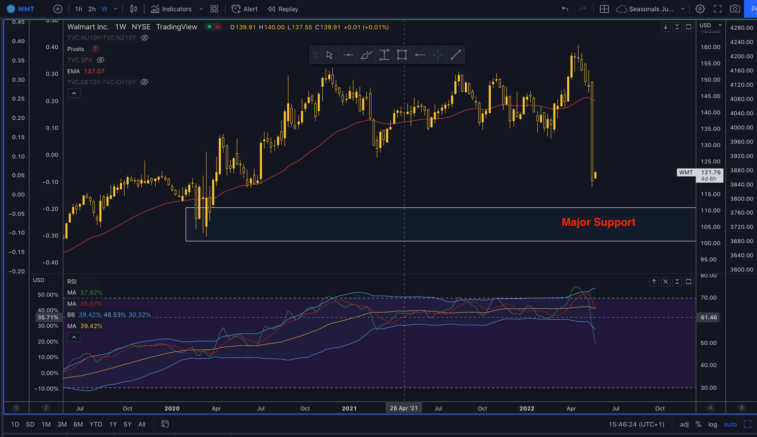Create a new Alert
This screenshot has width=757, height=437.
tap(245, 9)
